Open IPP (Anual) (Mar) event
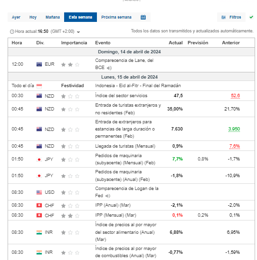This screenshot has width=257, height=260. coord(113,205)
